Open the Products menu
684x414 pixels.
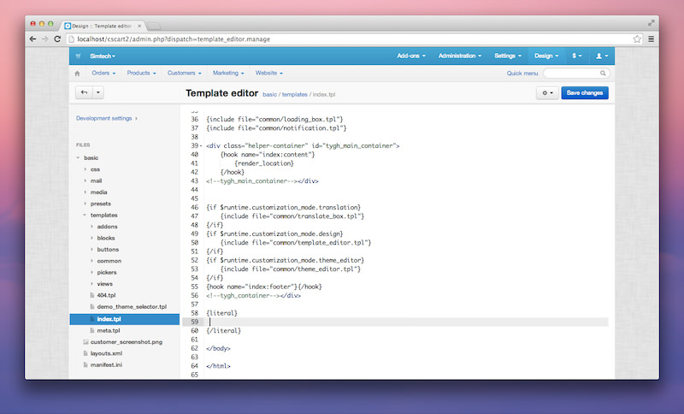(x=142, y=74)
